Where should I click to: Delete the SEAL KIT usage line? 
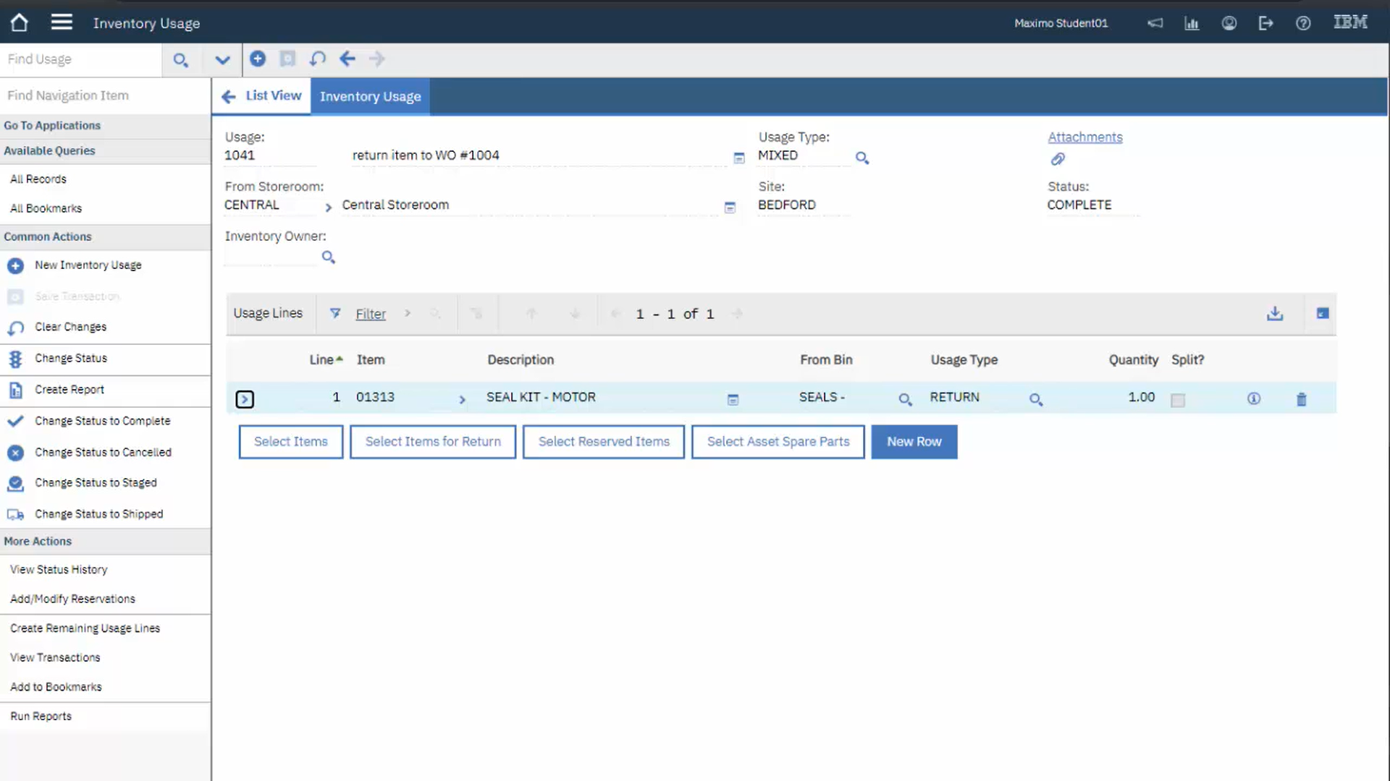click(1301, 398)
